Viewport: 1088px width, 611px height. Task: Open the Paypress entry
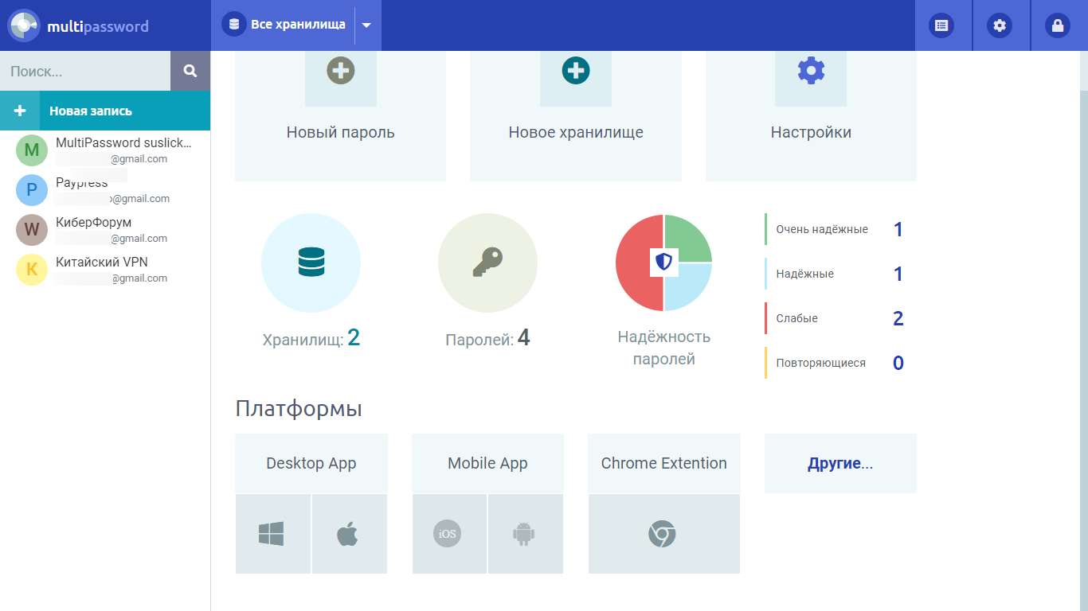[x=105, y=190]
